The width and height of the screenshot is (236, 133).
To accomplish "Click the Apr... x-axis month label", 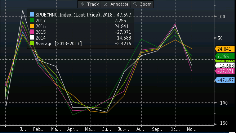I will pyautogui.click(x=73, y=129).
